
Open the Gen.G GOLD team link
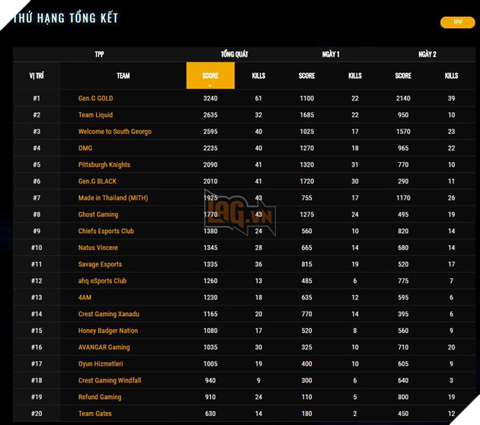[x=95, y=98]
